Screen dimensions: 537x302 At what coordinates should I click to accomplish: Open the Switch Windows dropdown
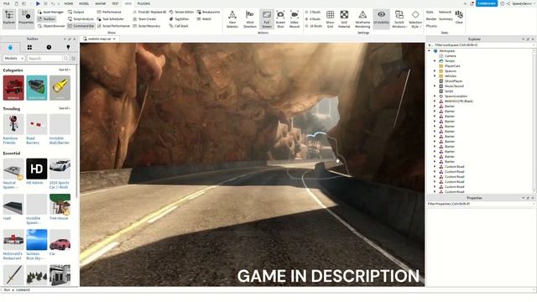tap(399, 19)
